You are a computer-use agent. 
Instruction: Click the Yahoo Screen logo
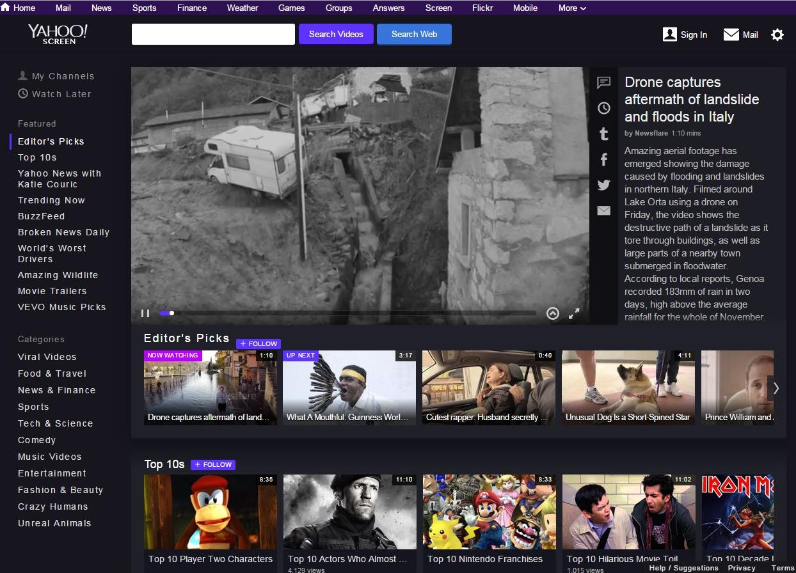[58, 35]
